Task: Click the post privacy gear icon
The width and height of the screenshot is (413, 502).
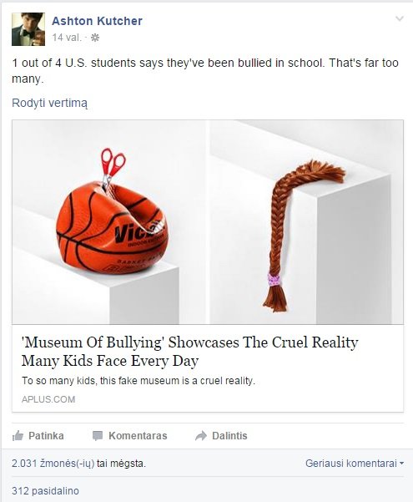Action: tap(94, 38)
